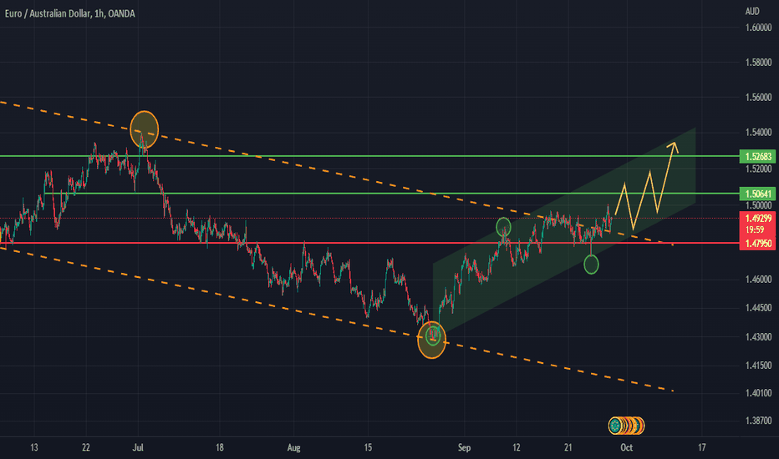The width and height of the screenshot is (779, 459).
Task: Click the green 1.50641 price label
Action: (757, 194)
